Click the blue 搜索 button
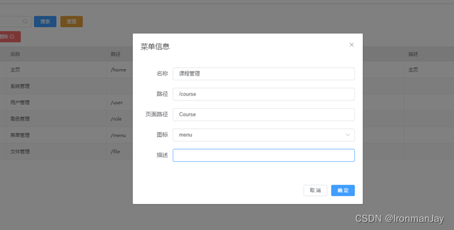The image size is (454, 230). pos(45,21)
